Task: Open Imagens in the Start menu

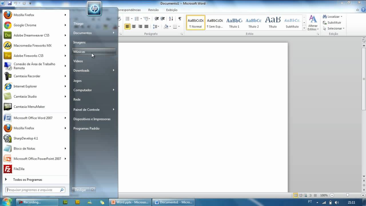Action: pyautogui.click(x=94, y=42)
